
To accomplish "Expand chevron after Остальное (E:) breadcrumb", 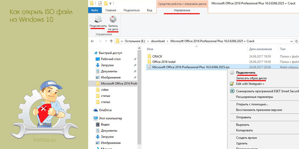I will pyautogui.click(x=148, y=41).
